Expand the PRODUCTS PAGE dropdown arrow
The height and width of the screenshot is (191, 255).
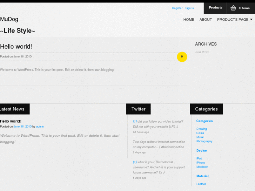click(x=251, y=19)
